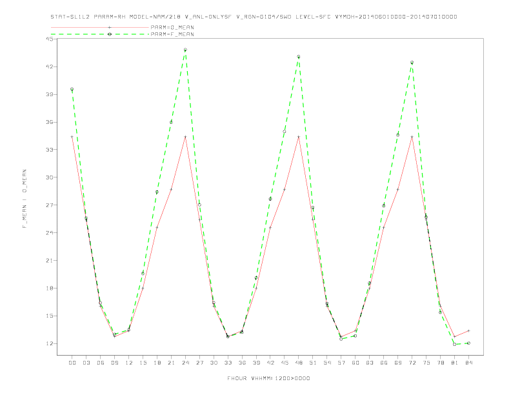Click the PARM=O_MEAN legend label
This screenshot has width=511, height=395.
tap(172, 27)
